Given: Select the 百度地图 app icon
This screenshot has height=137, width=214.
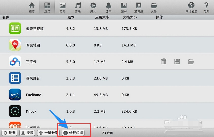Looking at the screenshot, I should coord(15,45).
